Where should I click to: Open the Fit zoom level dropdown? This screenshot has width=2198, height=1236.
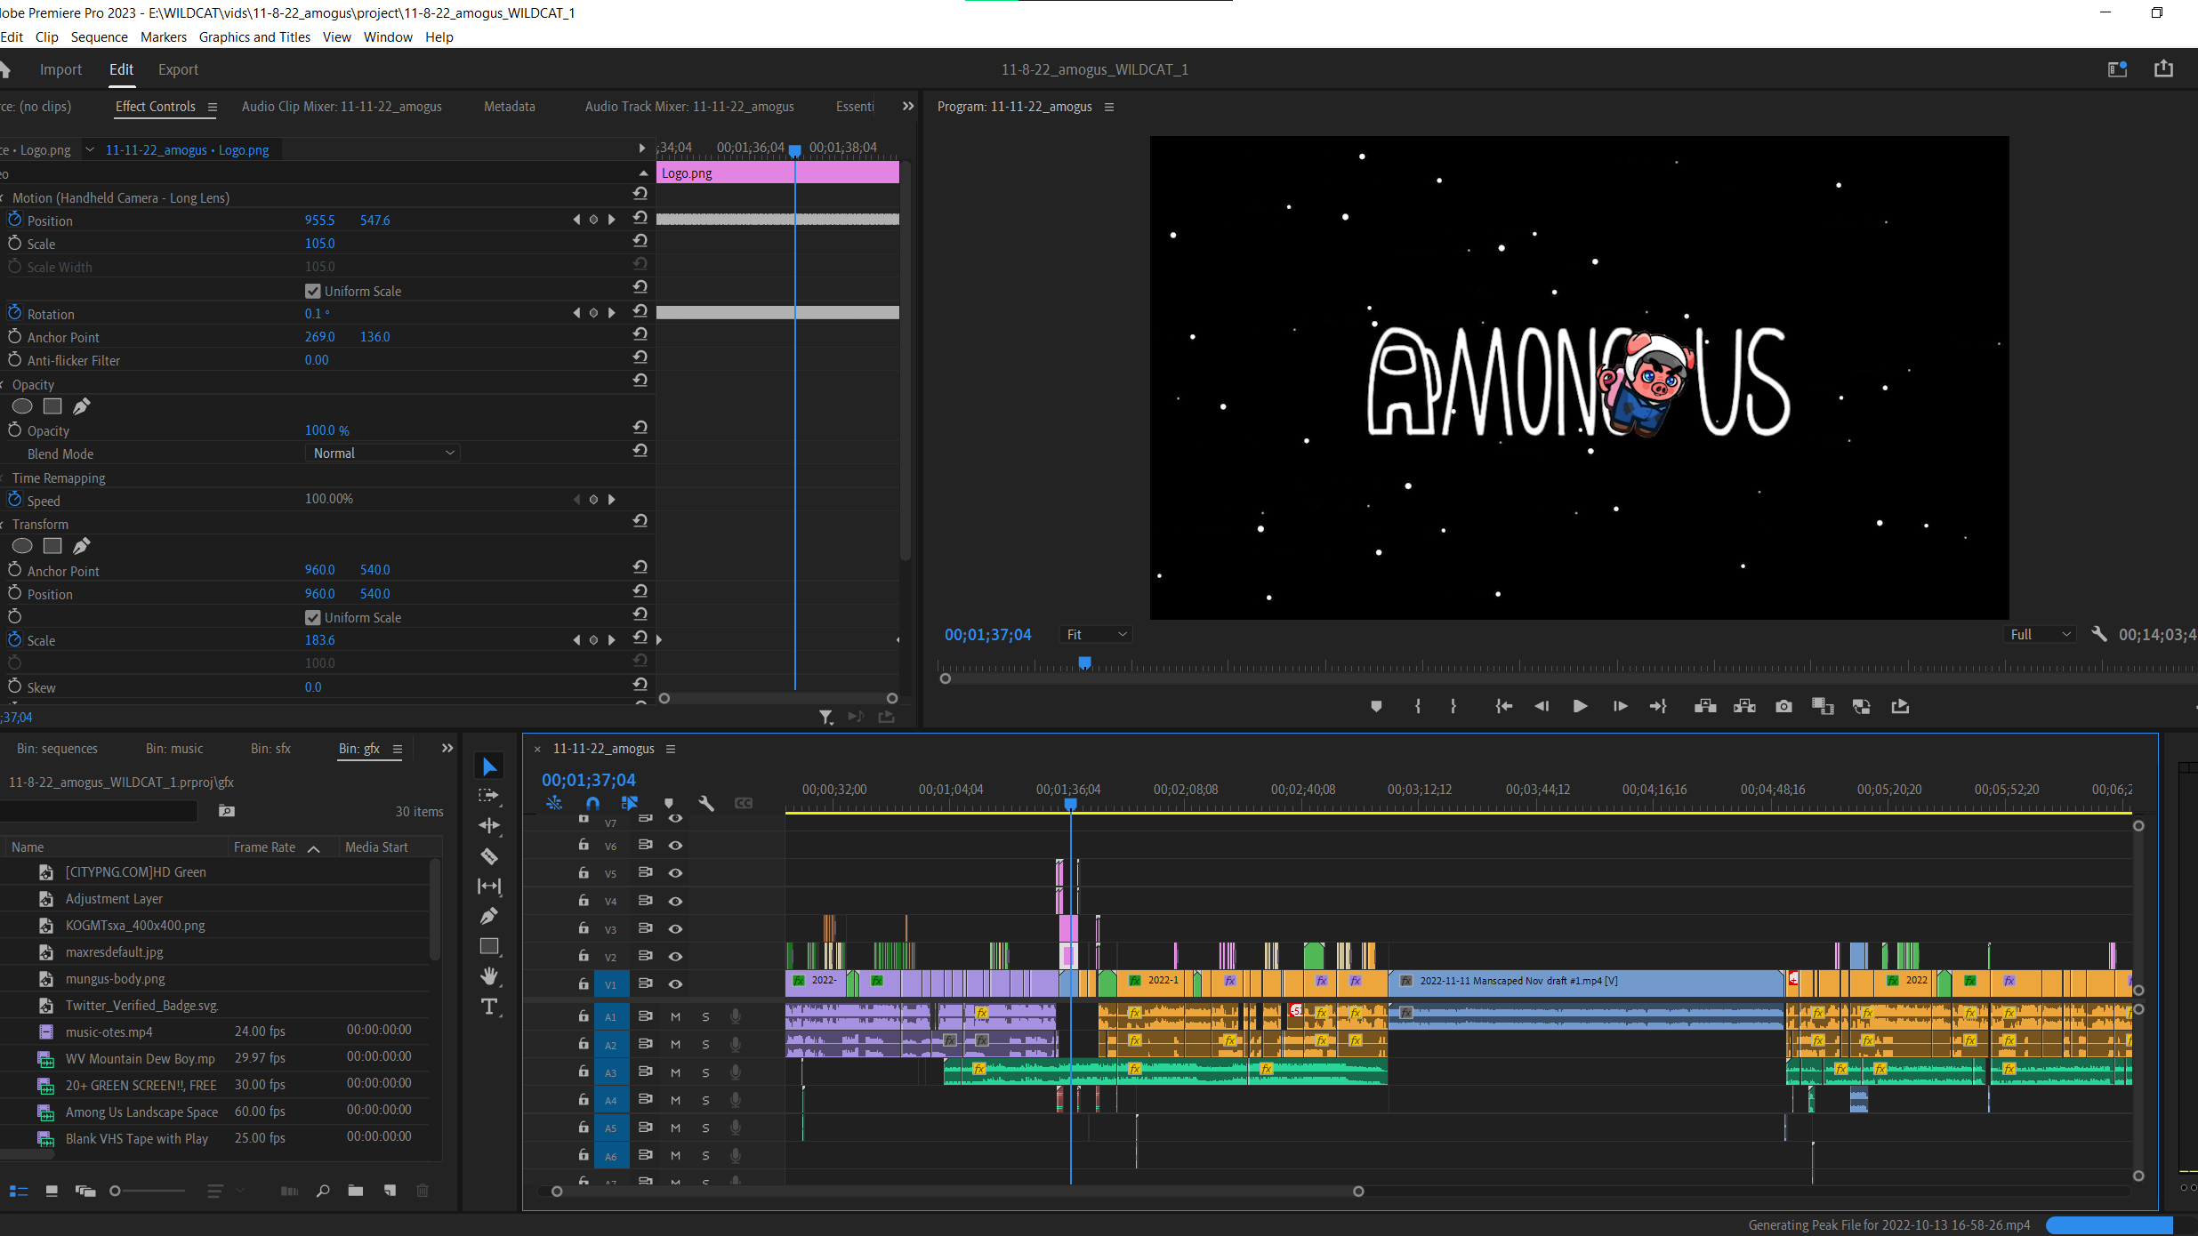click(1096, 634)
